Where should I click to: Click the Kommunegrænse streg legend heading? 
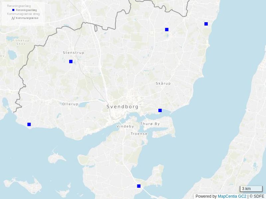click(x=23, y=14)
